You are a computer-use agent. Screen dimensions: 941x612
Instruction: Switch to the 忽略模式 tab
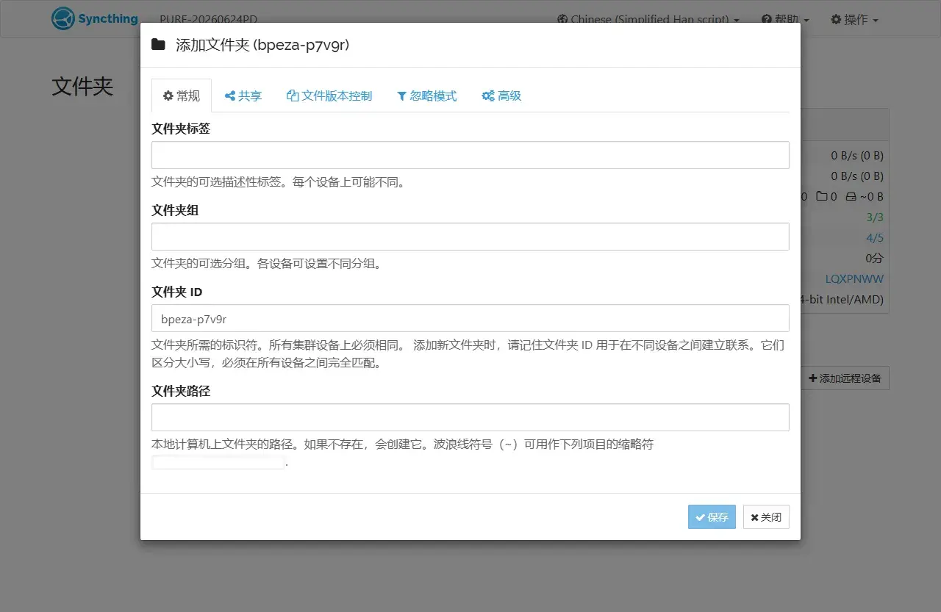pyautogui.click(x=427, y=96)
